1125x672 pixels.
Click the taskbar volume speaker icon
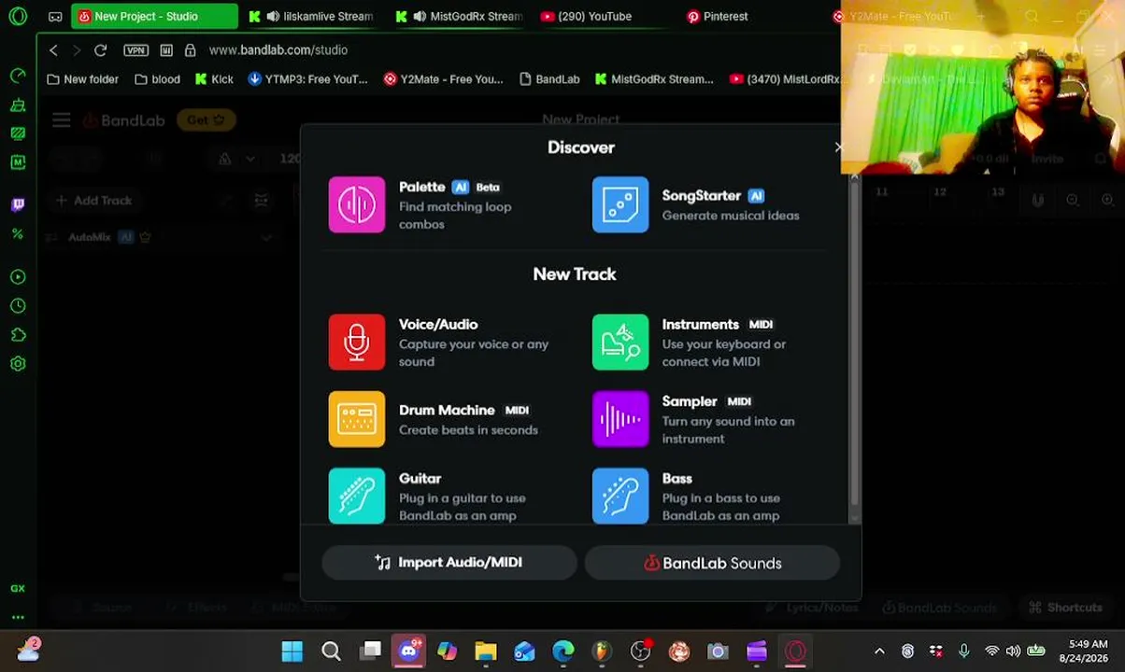point(1013,651)
